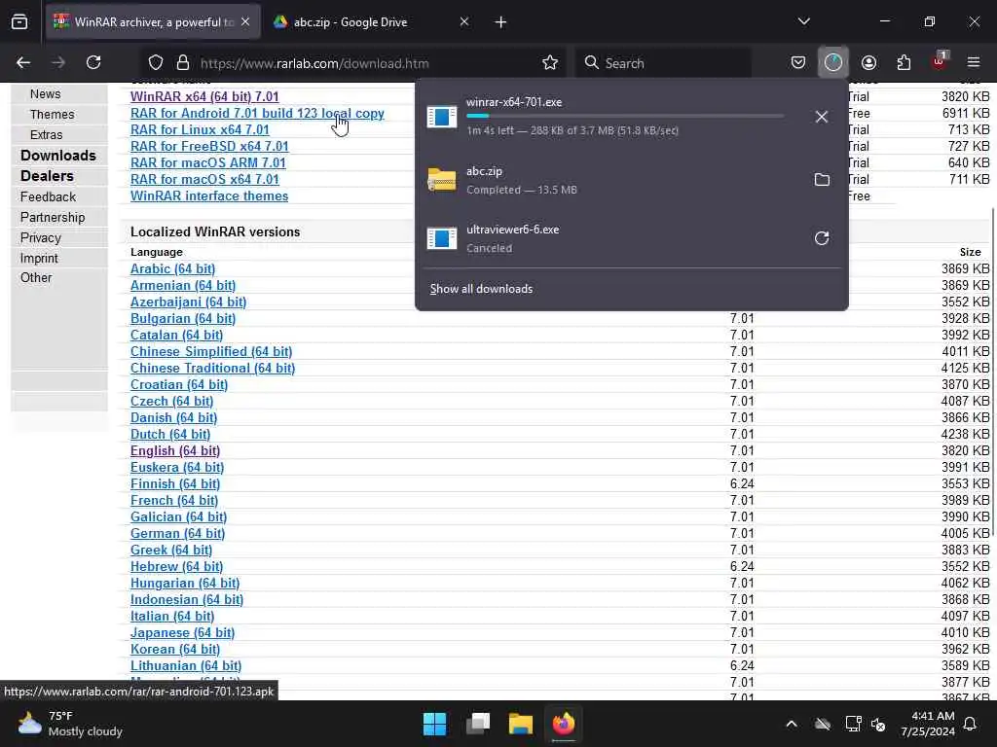Open the Windows Start menu

tap(435, 724)
